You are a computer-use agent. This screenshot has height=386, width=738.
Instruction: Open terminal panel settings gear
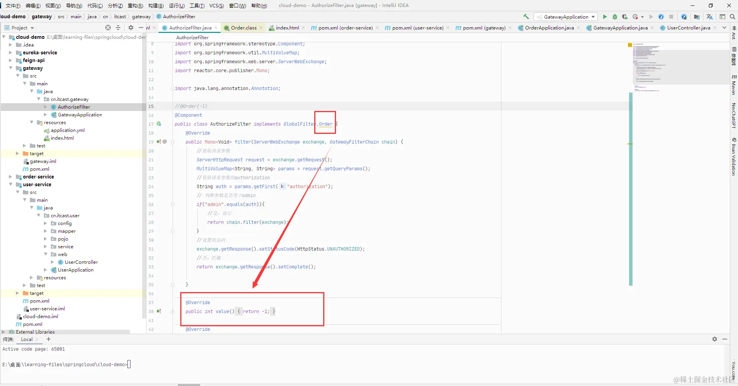[715, 339]
